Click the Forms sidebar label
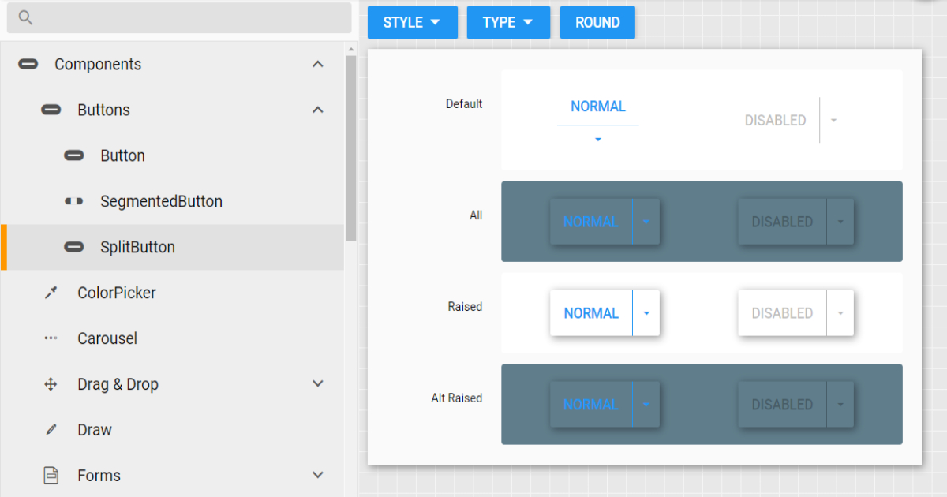Screen dimensions: 947x497 tap(99, 476)
